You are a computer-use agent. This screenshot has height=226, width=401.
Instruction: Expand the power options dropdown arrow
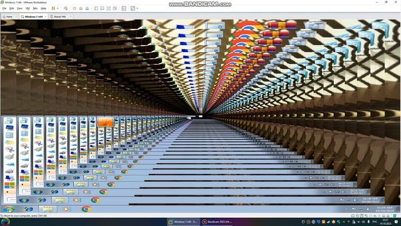(58, 8)
